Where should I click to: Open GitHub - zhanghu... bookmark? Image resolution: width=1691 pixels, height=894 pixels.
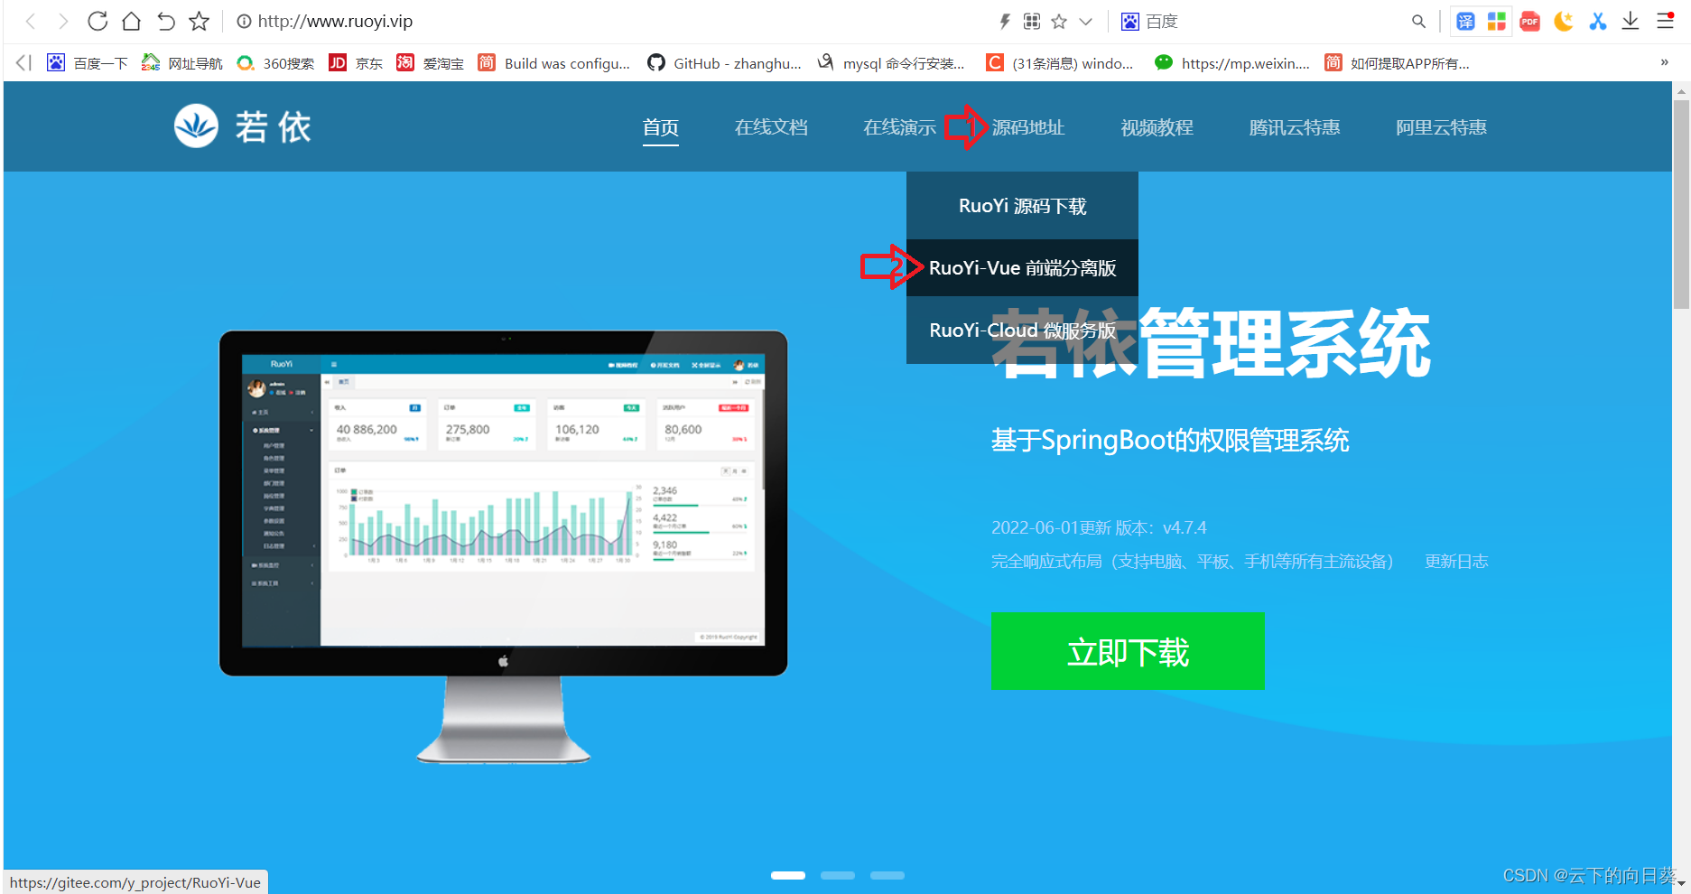click(724, 62)
